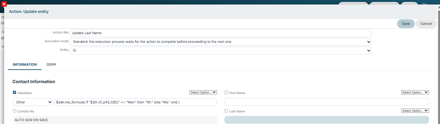This screenshot has width=440, height=124.
Task: Enable the Last Name checkbox
Action: [x=226, y=111]
